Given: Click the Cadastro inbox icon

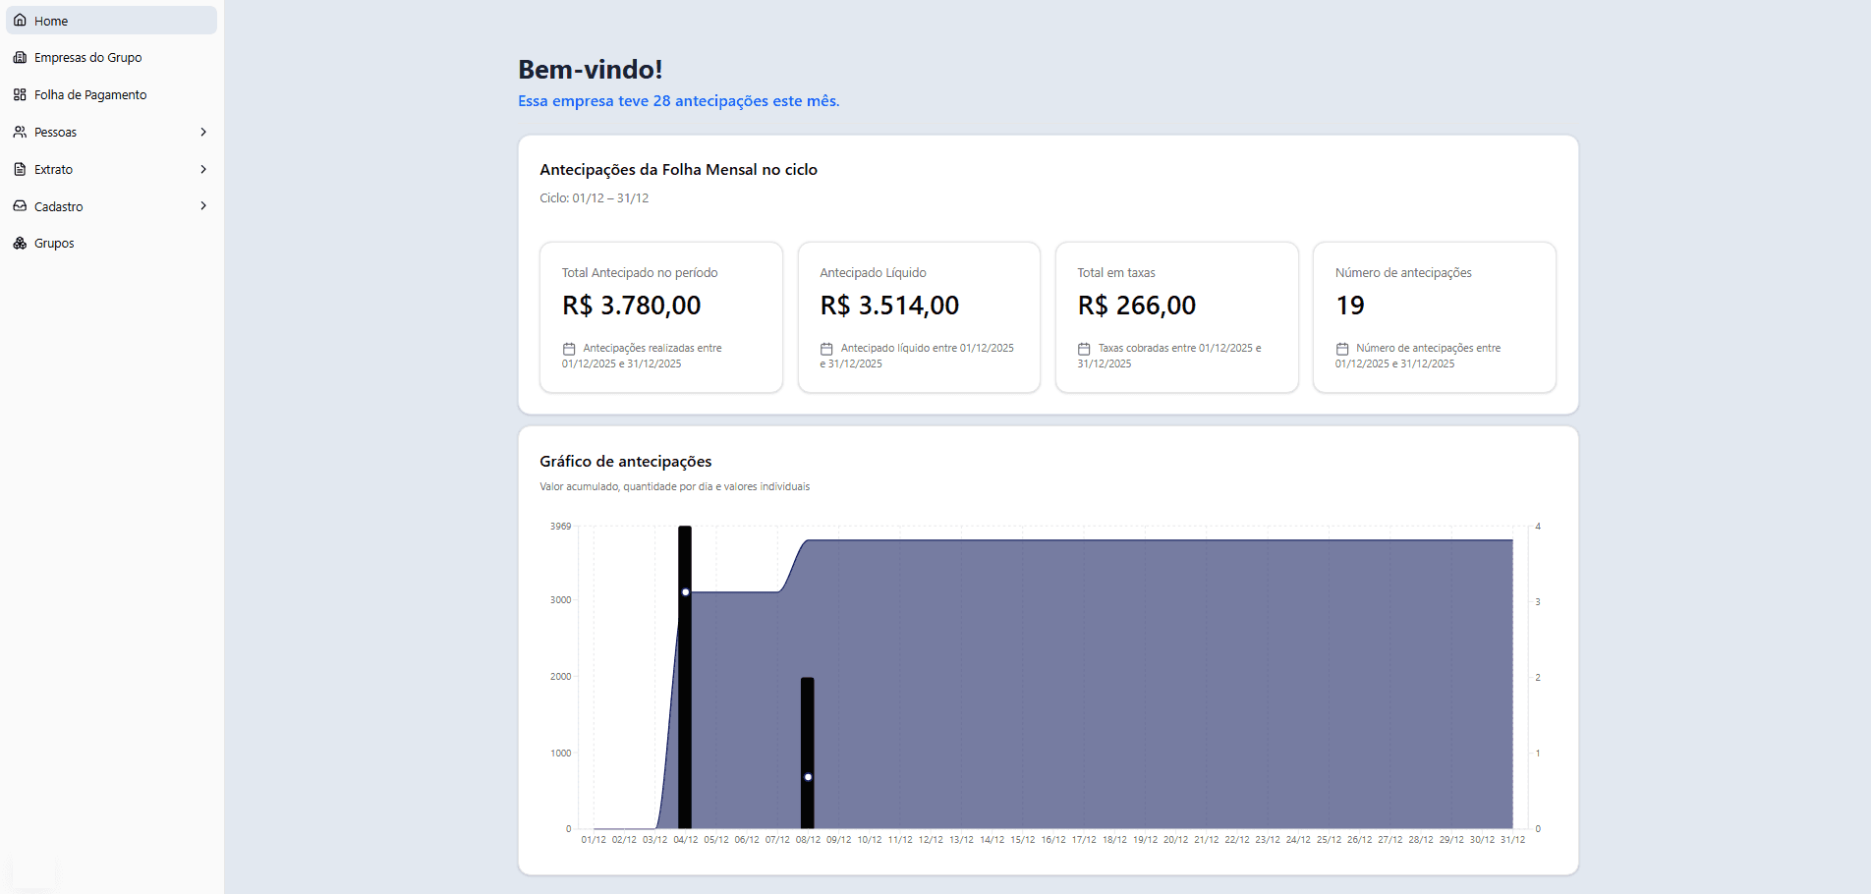Looking at the screenshot, I should (x=20, y=206).
